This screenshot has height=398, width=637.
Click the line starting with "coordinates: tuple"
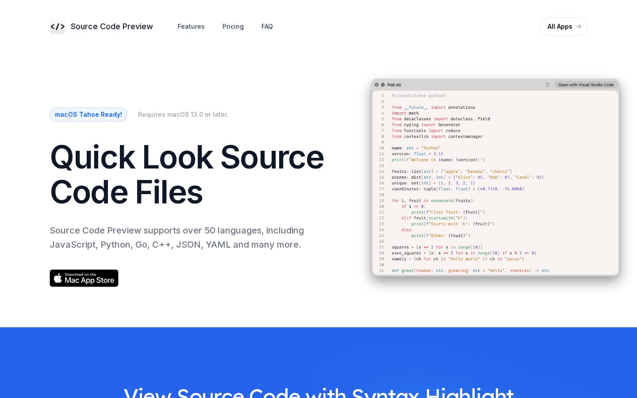coord(458,189)
